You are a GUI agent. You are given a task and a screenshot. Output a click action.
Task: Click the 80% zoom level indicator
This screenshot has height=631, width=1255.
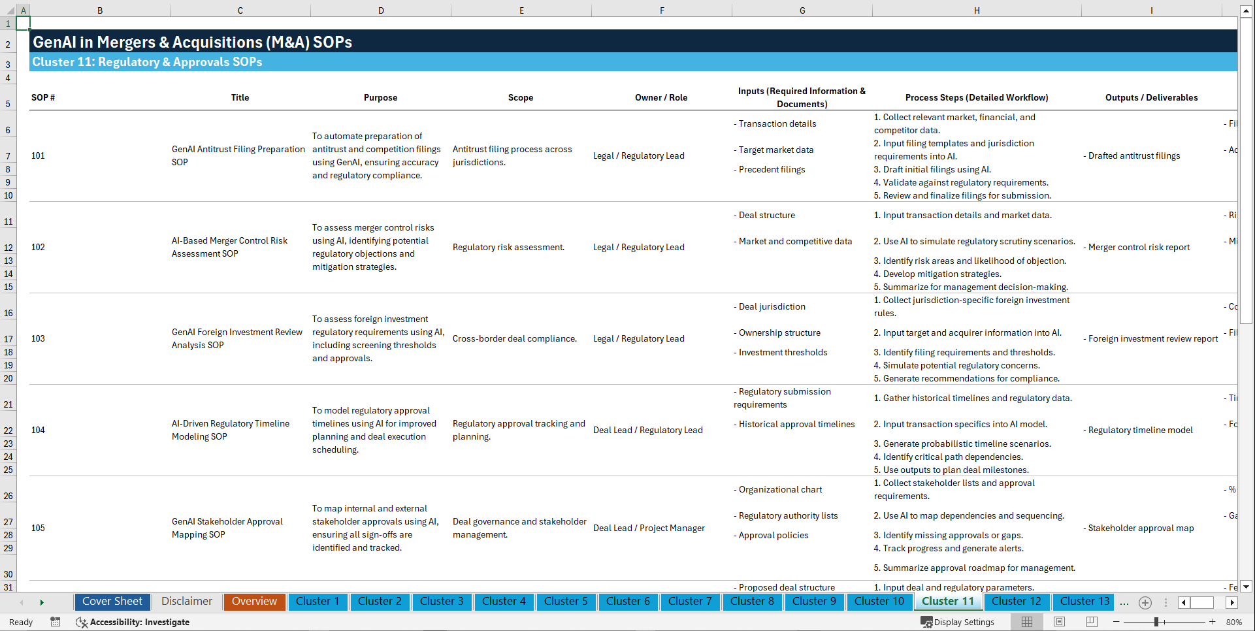(1235, 622)
